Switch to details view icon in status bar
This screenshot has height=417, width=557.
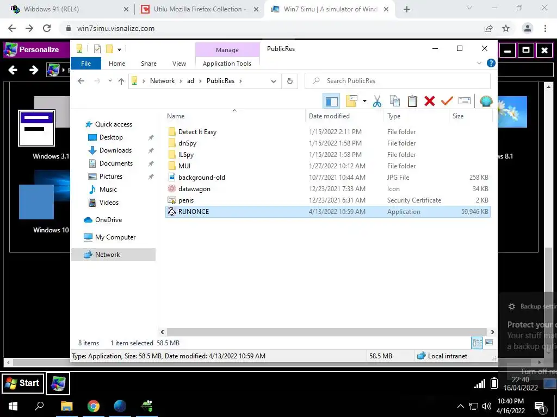(477, 343)
